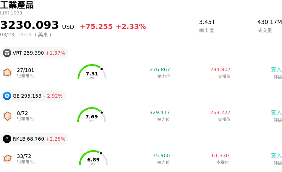Click the 買入 rating for VRT

pyautogui.click(x=276, y=70)
